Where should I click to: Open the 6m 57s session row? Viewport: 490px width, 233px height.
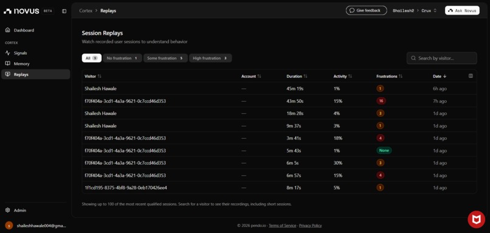coord(280,175)
